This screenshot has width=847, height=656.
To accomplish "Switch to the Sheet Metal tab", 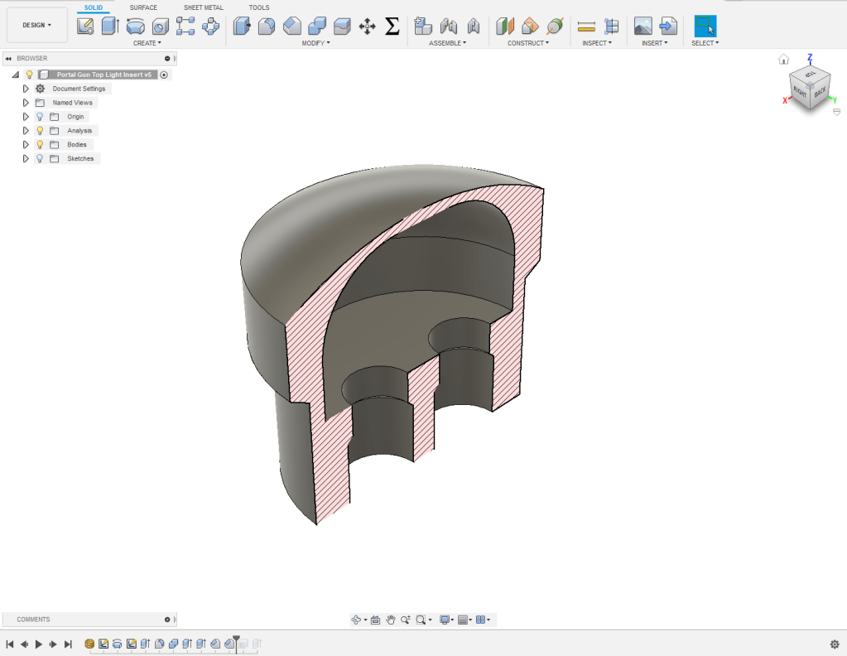I will click(x=203, y=7).
